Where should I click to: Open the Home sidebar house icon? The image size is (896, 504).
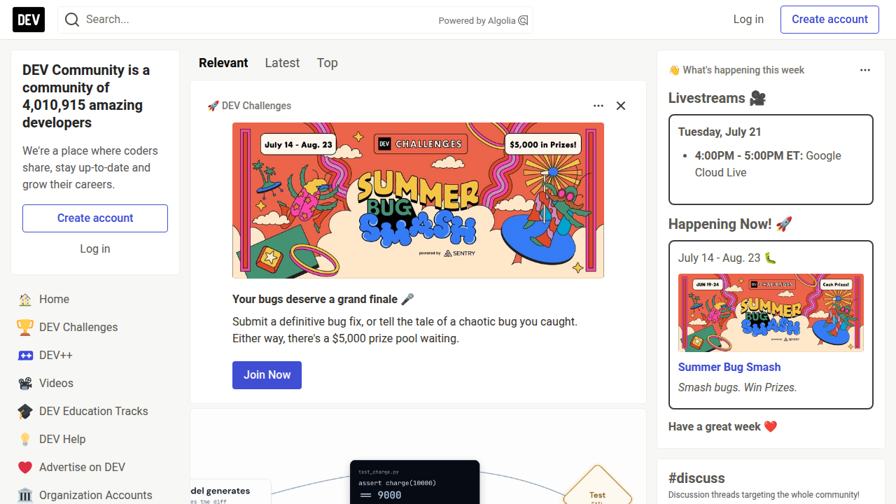pos(25,300)
